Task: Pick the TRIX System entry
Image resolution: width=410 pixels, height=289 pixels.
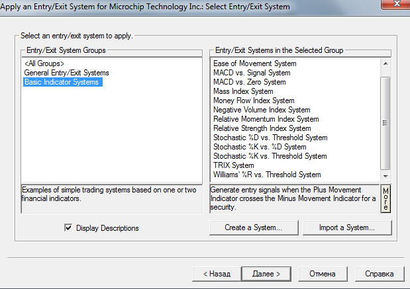Action: [233, 165]
